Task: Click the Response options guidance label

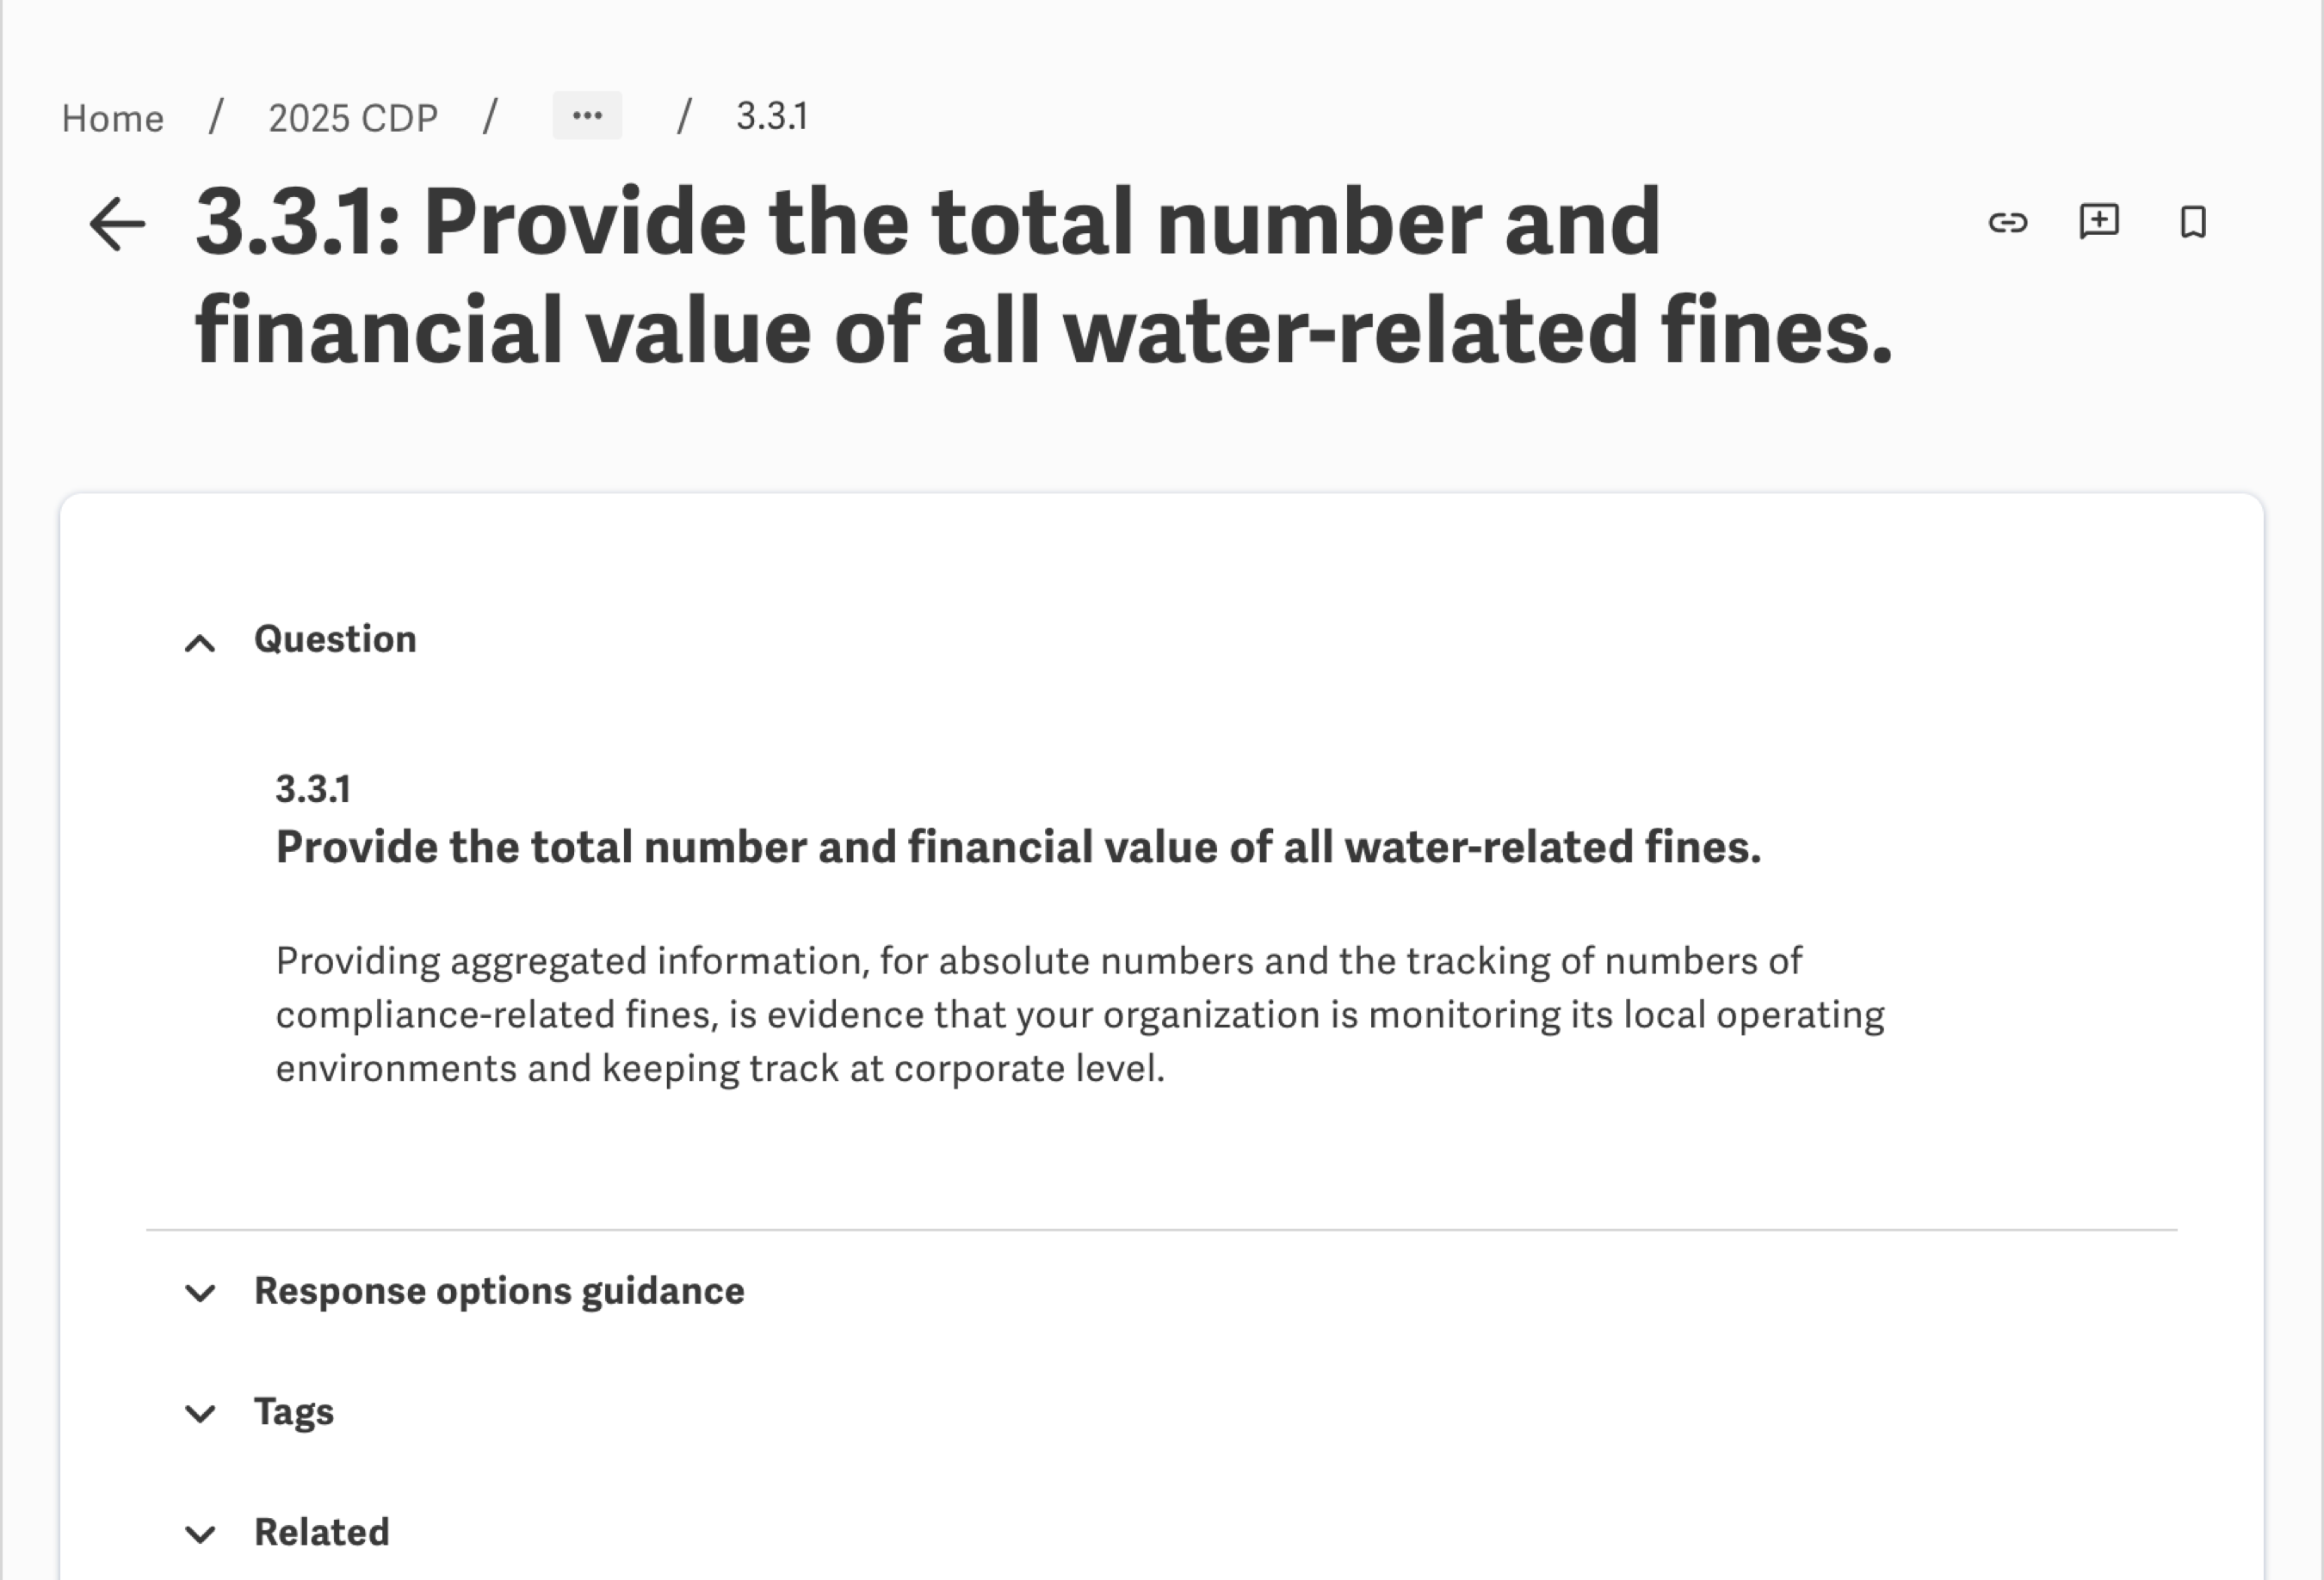Action: [499, 1291]
